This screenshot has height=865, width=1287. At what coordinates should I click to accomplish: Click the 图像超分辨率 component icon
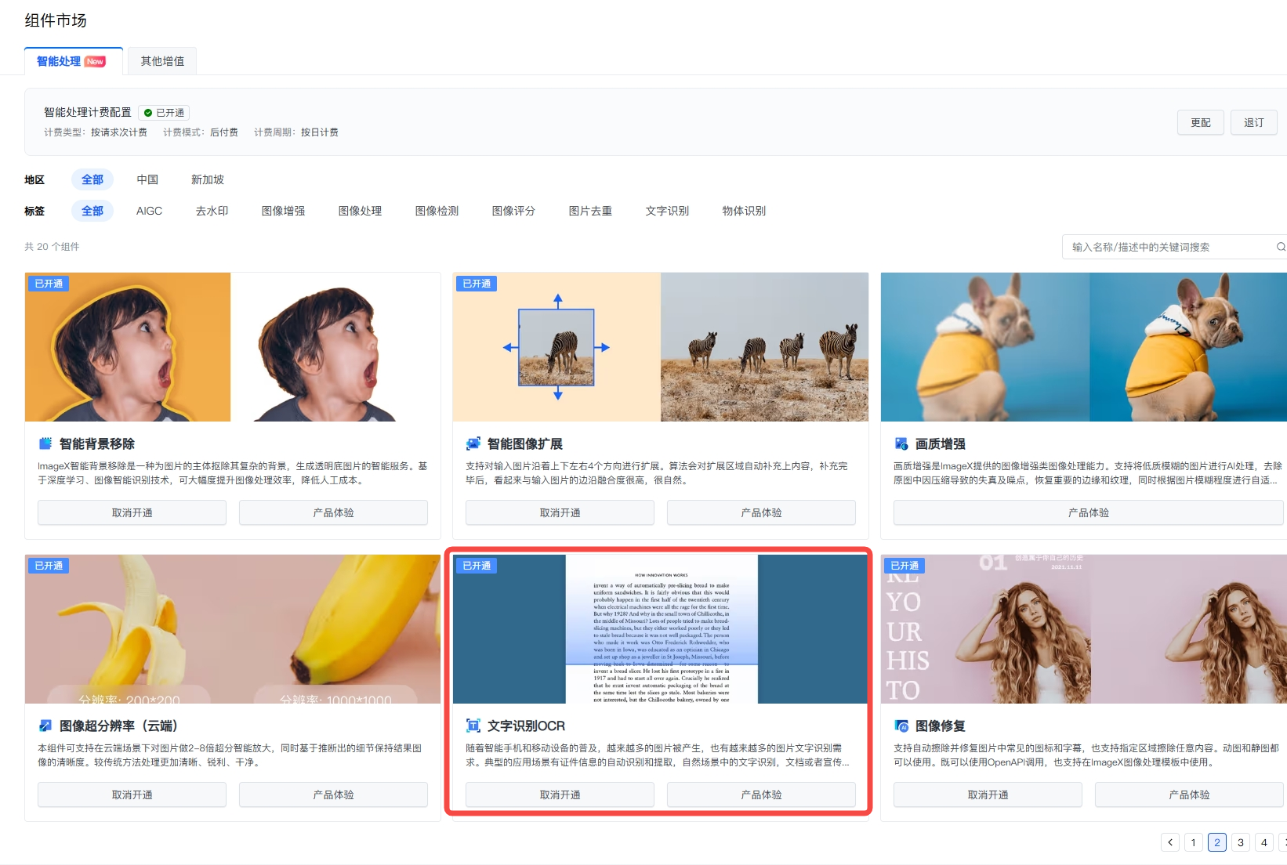click(x=45, y=726)
